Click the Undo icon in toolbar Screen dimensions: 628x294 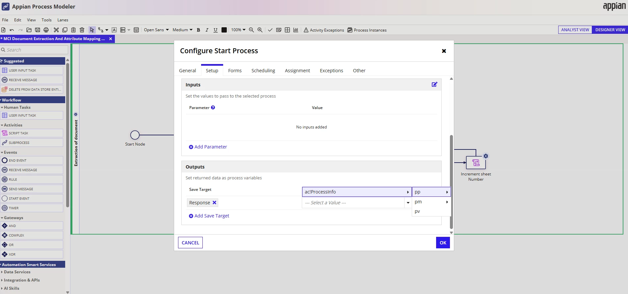click(x=12, y=30)
